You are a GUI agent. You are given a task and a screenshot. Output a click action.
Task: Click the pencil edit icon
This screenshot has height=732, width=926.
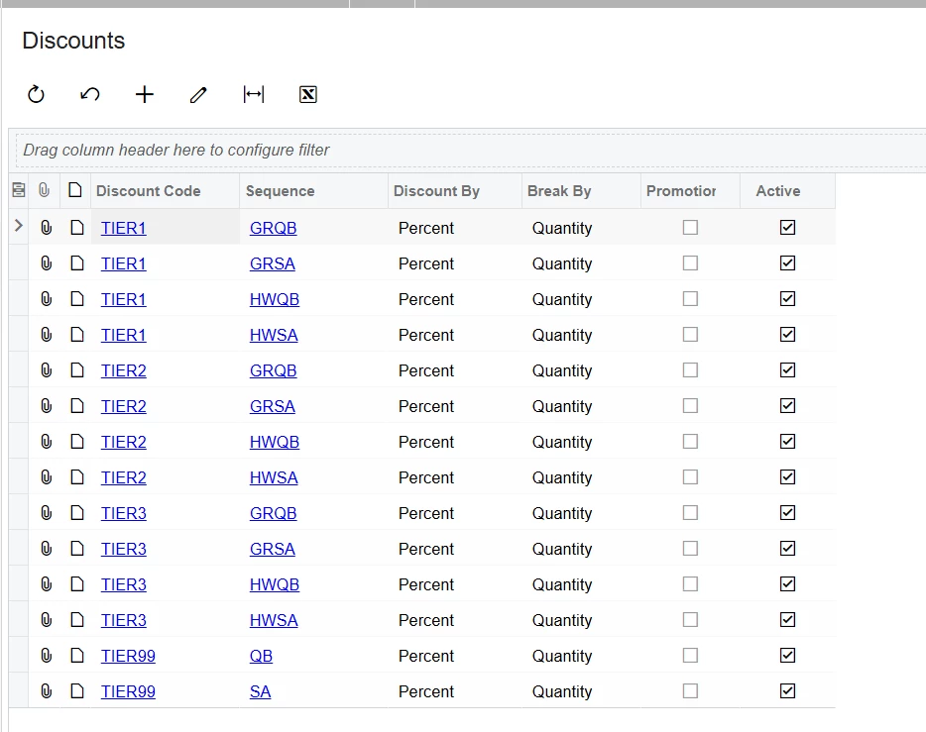[199, 94]
